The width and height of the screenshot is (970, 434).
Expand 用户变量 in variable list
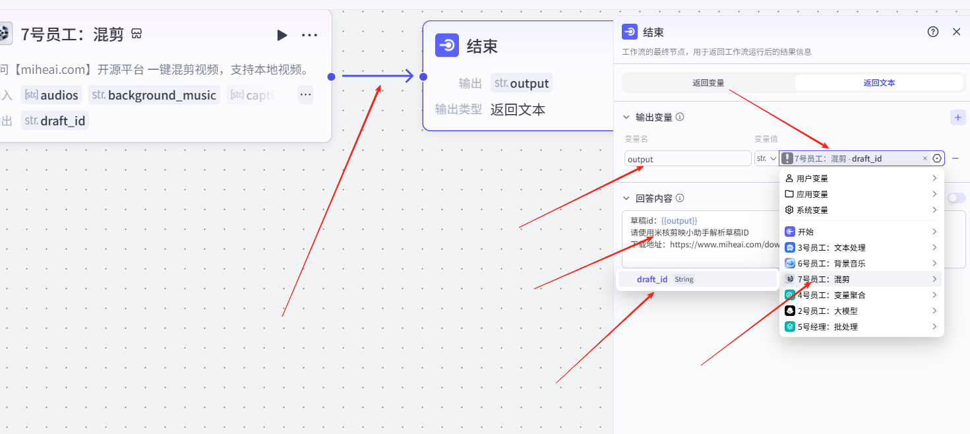pos(861,178)
